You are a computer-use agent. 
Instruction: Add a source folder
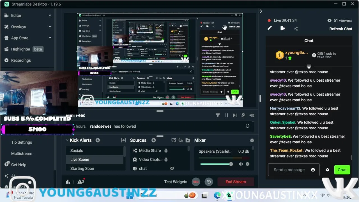[x=188, y=140]
